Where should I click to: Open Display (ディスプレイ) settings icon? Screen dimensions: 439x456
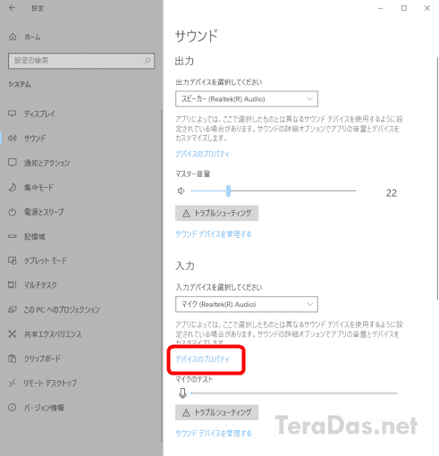point(13,114)
